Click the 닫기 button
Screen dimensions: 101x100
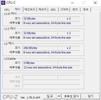[91, 96]
